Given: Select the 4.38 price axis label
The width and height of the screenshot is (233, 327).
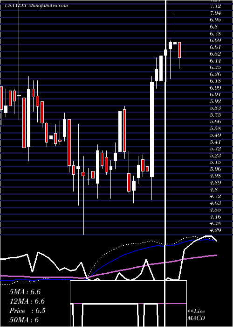Looking at the screenshot, I should tap(215, 223).
